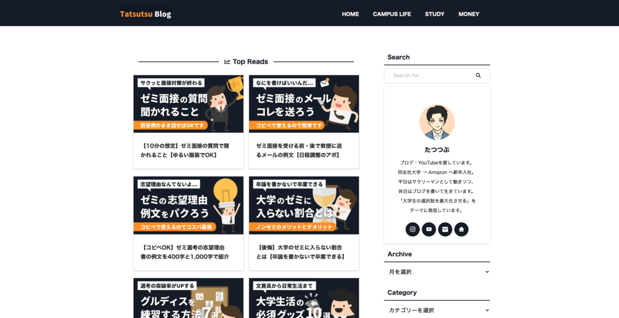Image resolution: width=619 pixels, height=318 pixels.
Task: Click the magnifying glass search icon
Action: point(479,75)
